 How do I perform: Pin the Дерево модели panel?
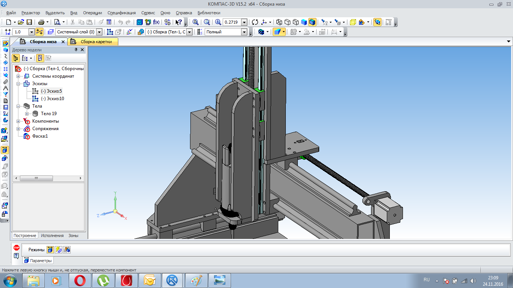tap(76, 50)
